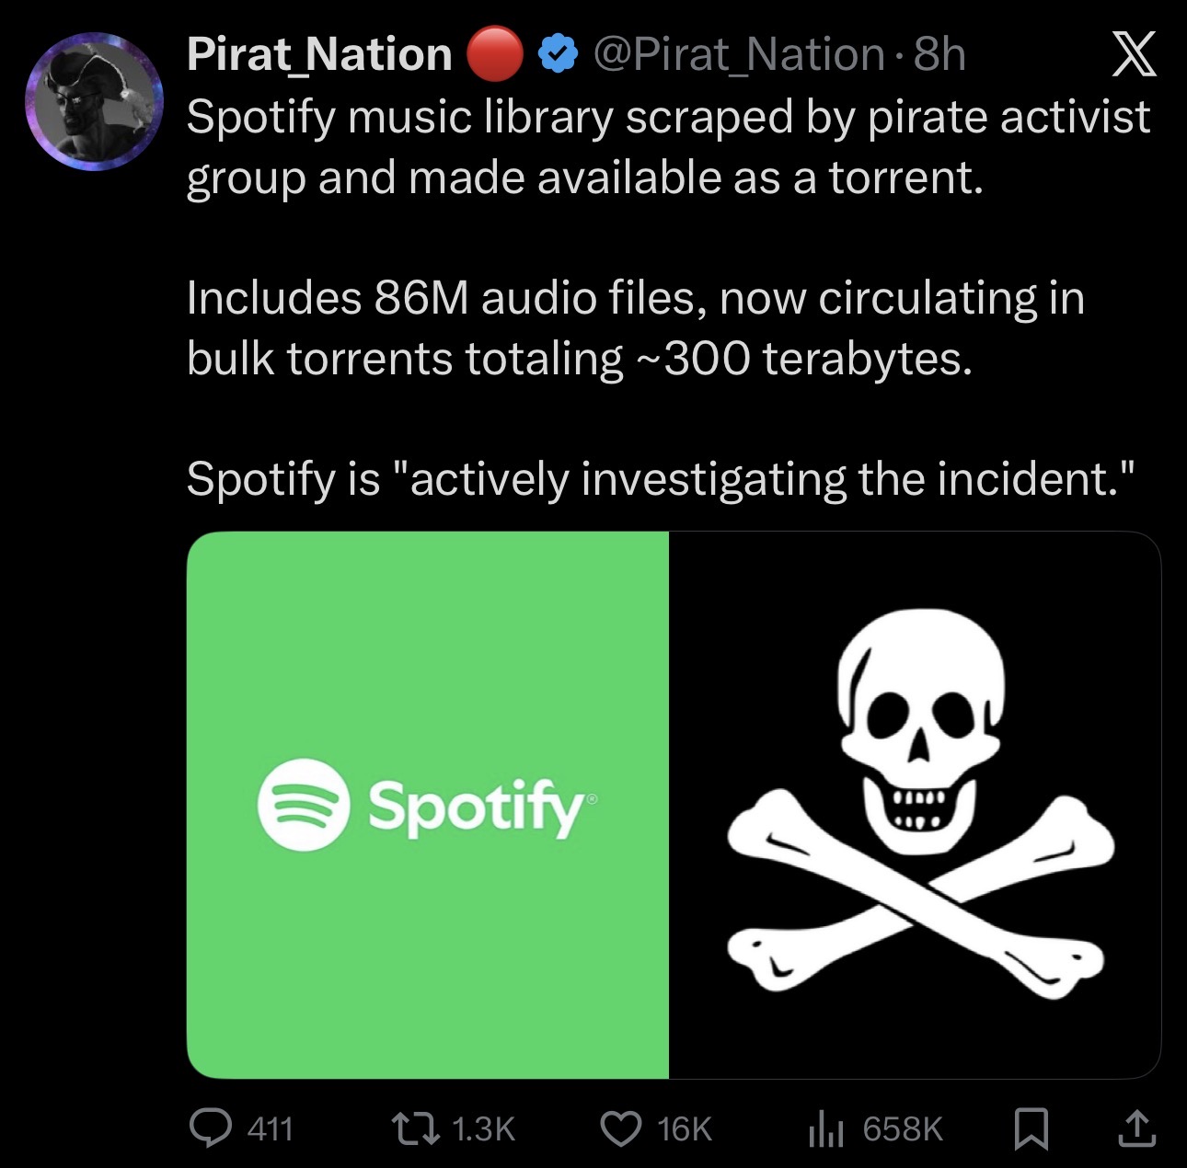Click the red circle emoji beside name
Image resolution: width=1187 pixels, height=1168 pixels.
pyautogui.click(x=495, y=54)
